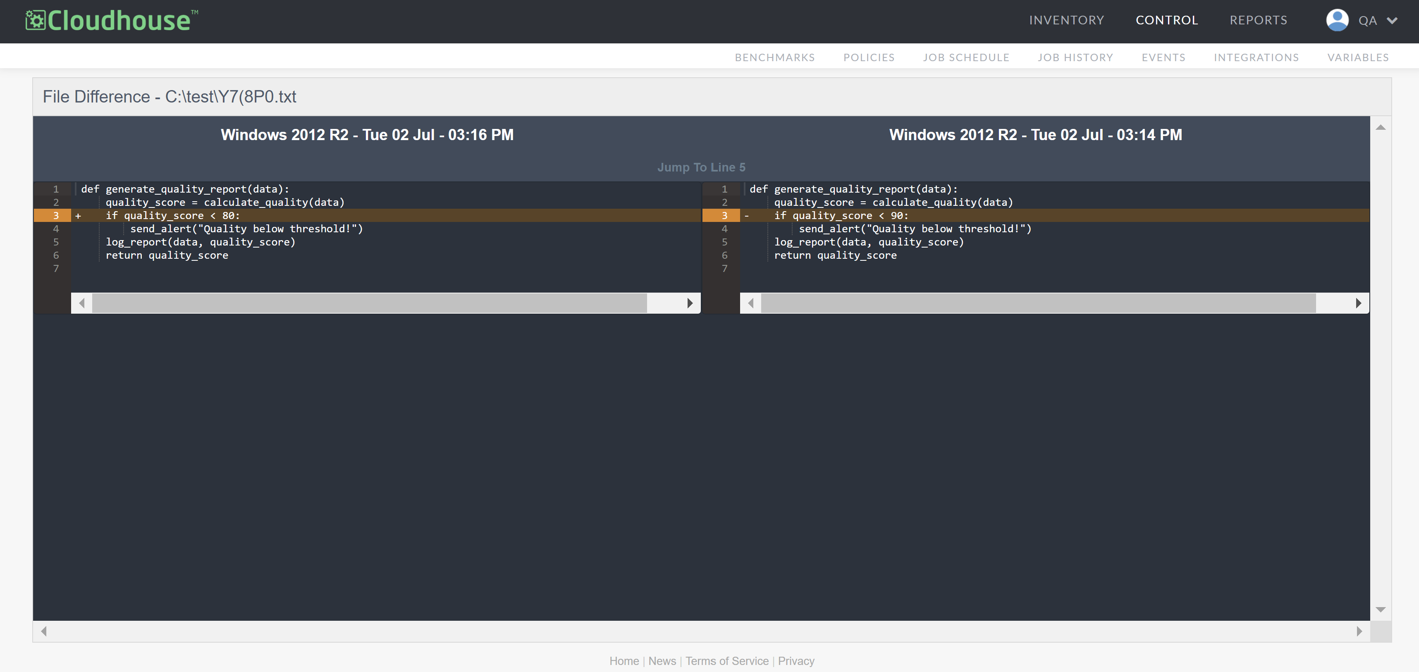Screen dimensions: 1419x672
Task: Click left pane 'def generate_quality_report(data):' line
Action: pyautogui.click(x=185, y=189)
